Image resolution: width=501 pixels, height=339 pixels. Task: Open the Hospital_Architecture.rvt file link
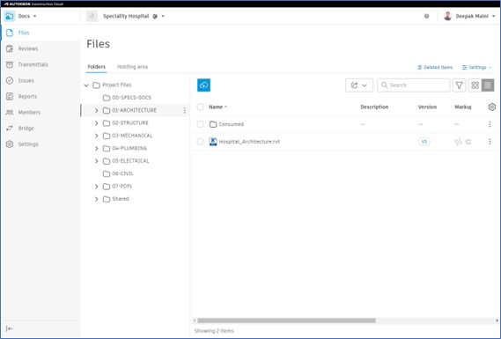point(249,142)
